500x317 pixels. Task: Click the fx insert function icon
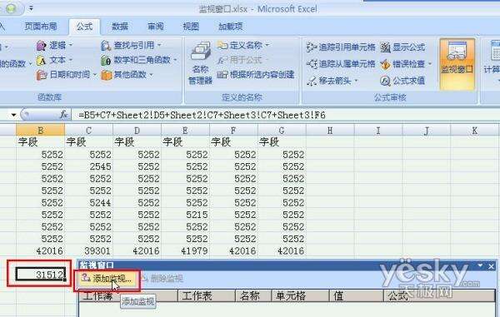click(x=64, y=115)
